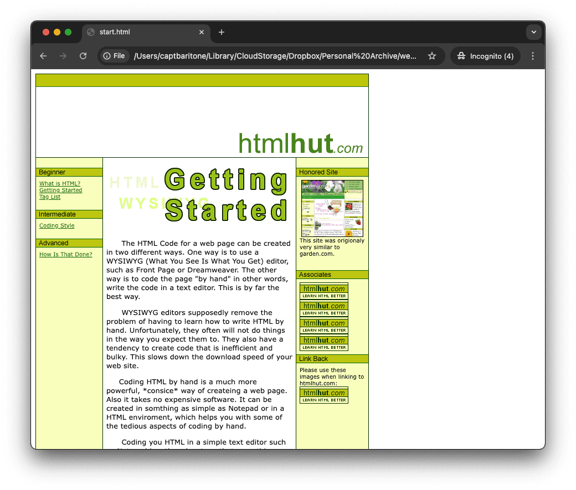
Task: Close the start.html tab
Action: pos(202,32)
